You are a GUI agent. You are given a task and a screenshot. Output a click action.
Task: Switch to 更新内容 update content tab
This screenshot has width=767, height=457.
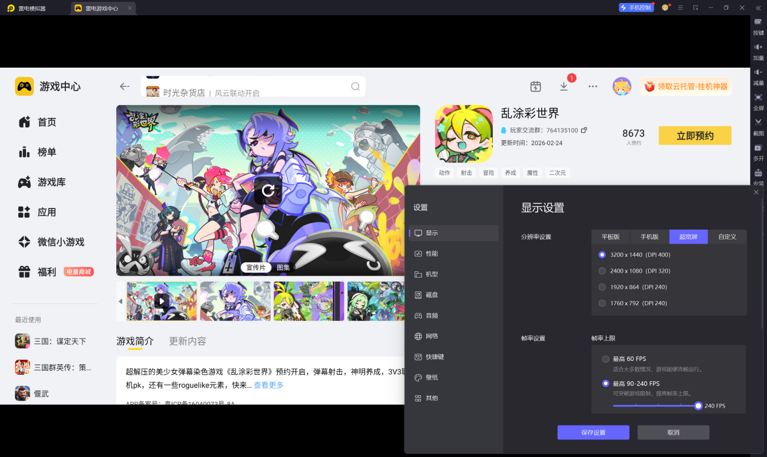click(x=188, y=341)
